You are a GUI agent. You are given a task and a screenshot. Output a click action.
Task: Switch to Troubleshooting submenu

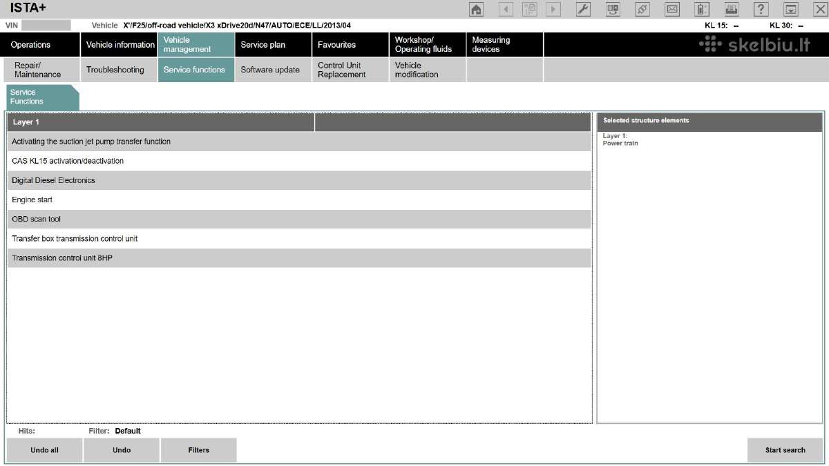[119, 70]
